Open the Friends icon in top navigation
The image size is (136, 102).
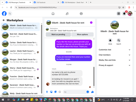click(67, 14)
